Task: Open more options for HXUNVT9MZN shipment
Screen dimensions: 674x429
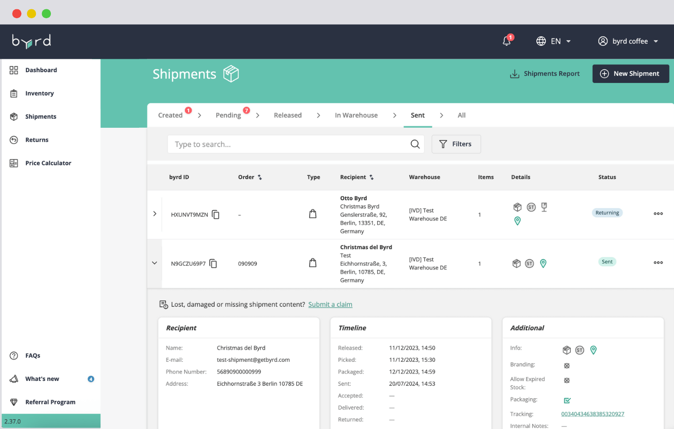Action: [658, 214]
